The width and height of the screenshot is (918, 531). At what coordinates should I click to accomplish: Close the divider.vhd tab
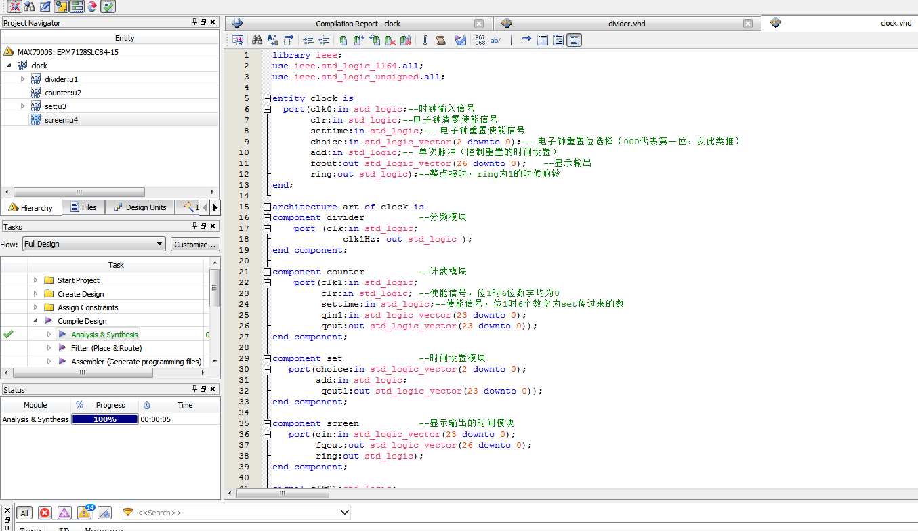748,24
